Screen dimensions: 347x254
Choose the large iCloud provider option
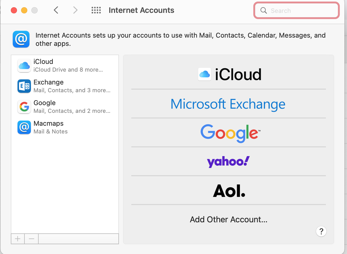(x=230, y=74)
